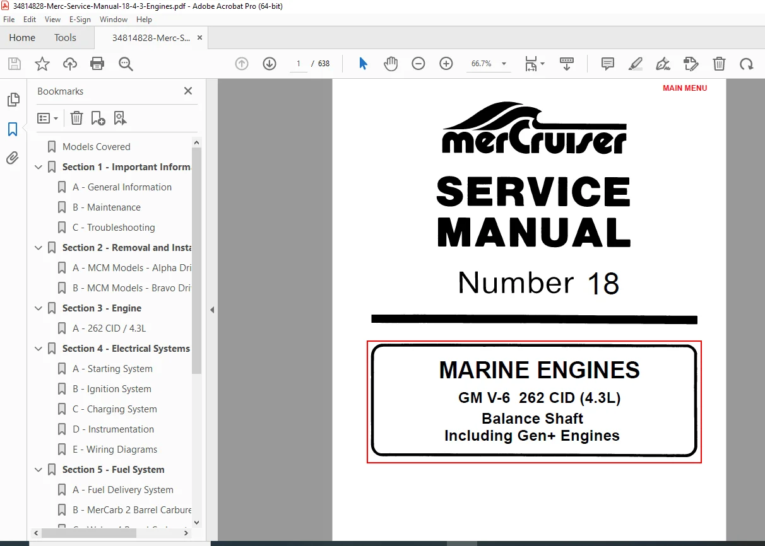Collapse the navigation pane with the side arrow
This screenshot has height=546, width=765.
212,310
